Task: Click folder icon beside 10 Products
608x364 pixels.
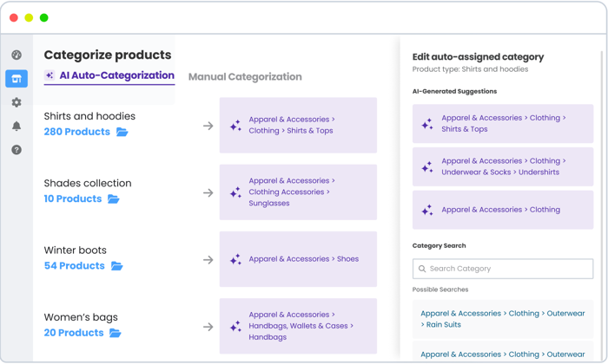Action: 114,199
